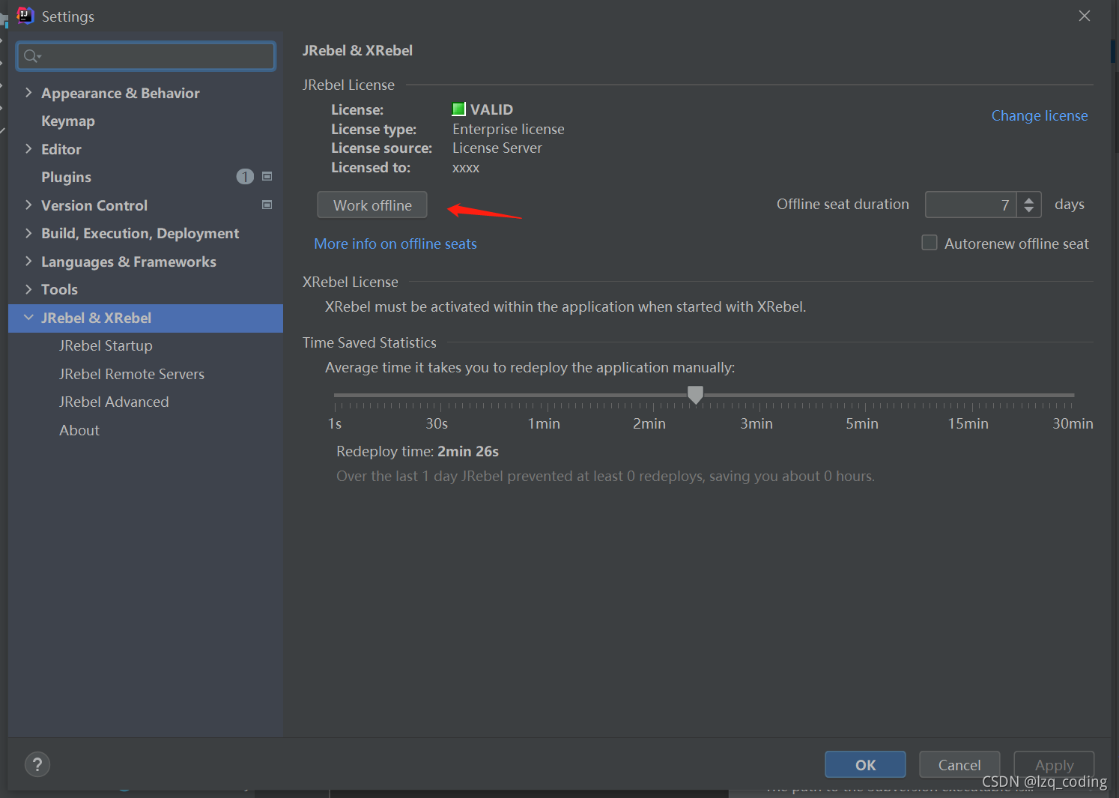Image resolution: width=1119 pixels, height=798 pixels.
Task: Click the search magnifier icon in the settings search field
Action: coord(31,56)
